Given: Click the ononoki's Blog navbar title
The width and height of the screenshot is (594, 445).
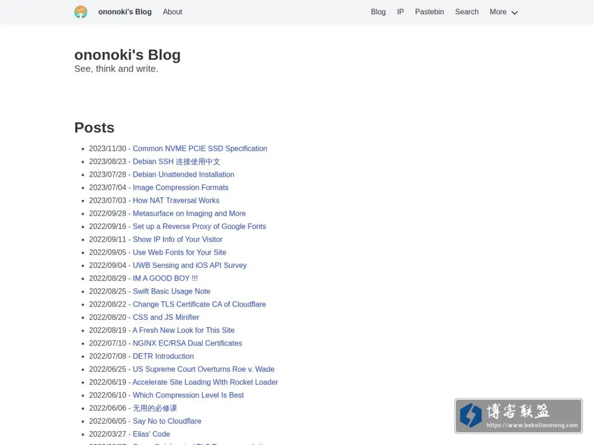Looking at the screenshot, I should [x=125, y=12].
